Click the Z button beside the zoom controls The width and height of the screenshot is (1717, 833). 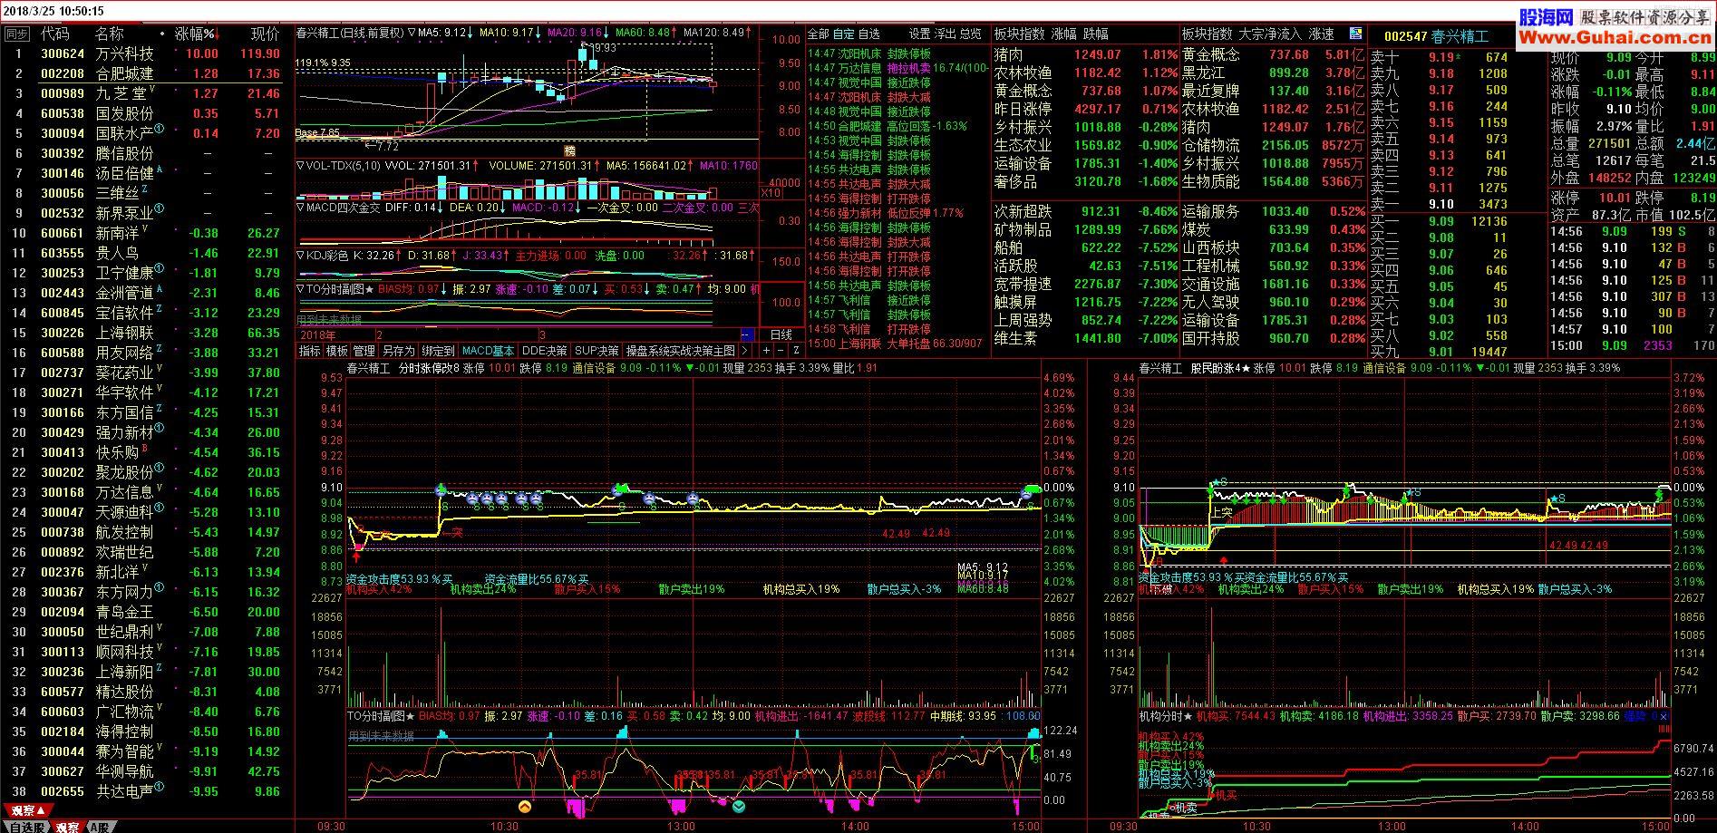796,351
